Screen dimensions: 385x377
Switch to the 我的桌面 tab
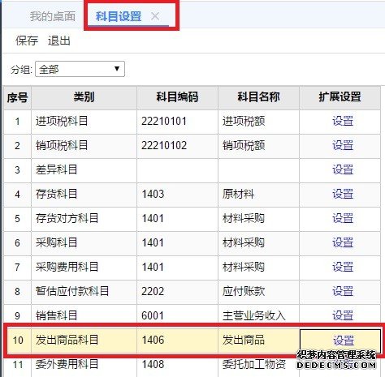click(53, 16)
